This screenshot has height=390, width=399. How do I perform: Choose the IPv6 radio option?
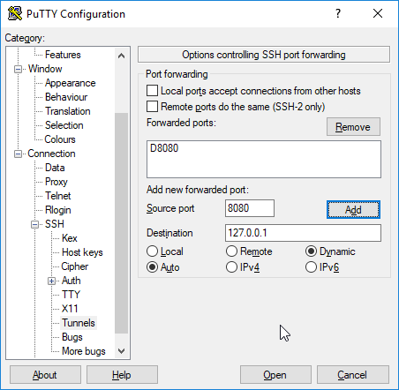pos(311,267)
